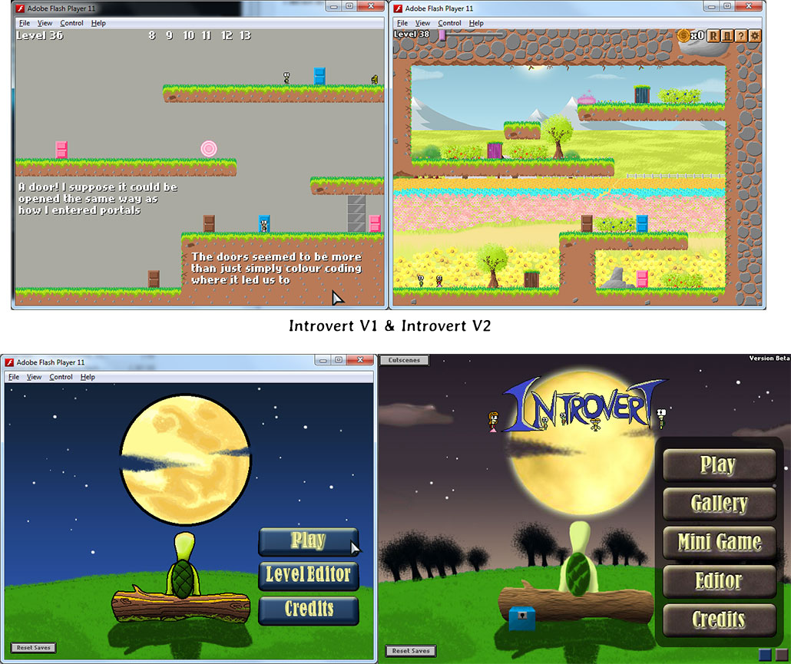Click the gold coin counter icon

683,35
